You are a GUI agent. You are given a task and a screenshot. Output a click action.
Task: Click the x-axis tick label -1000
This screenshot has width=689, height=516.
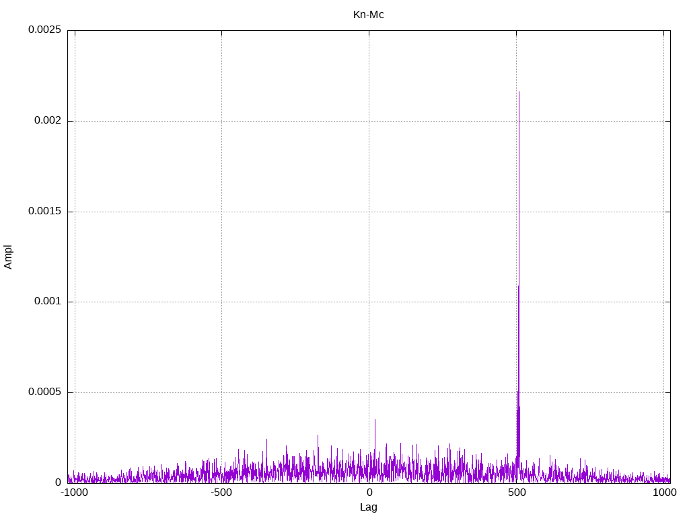click(74, 492)
